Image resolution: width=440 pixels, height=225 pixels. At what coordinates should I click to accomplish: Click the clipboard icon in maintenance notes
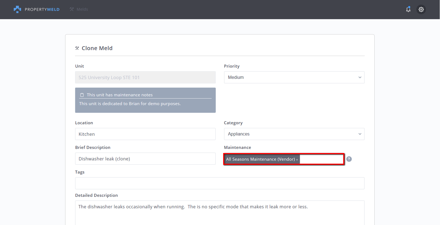pyautogui.click(x=82, y=95)
